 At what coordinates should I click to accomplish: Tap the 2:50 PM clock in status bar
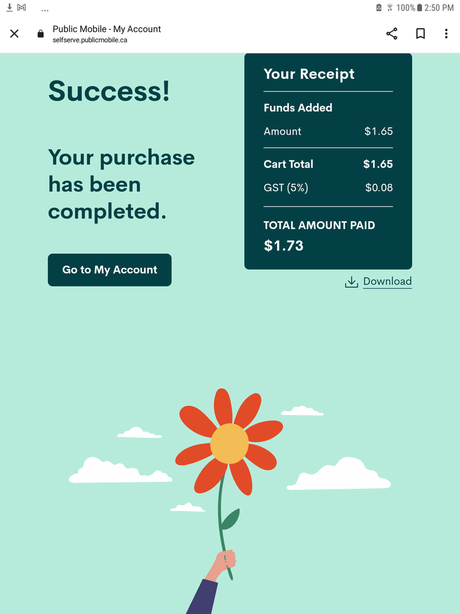[440, 8]
